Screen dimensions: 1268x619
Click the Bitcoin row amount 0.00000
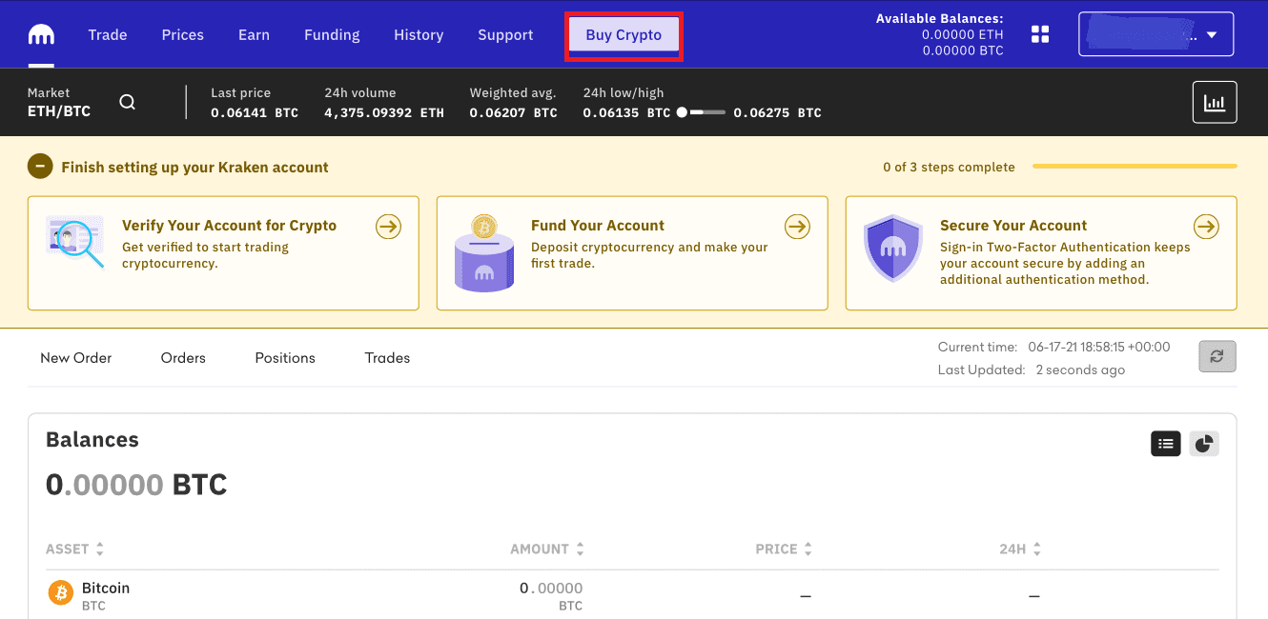pyautogui.click(x=551, y=588)
